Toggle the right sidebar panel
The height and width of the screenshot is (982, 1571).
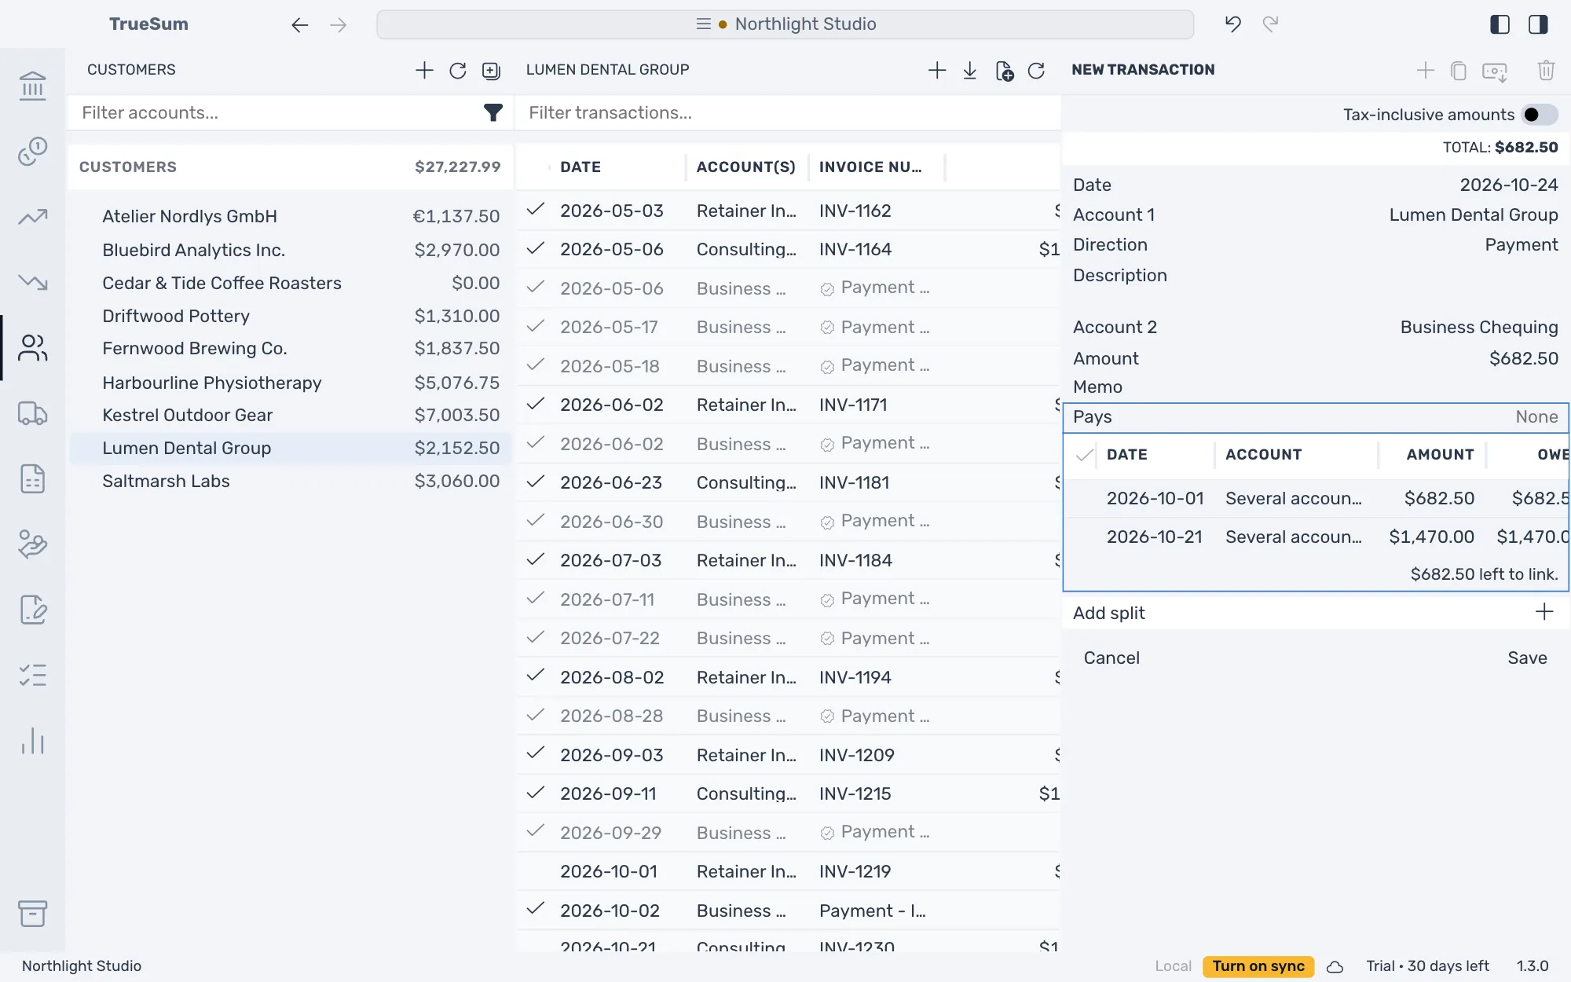1538,24
